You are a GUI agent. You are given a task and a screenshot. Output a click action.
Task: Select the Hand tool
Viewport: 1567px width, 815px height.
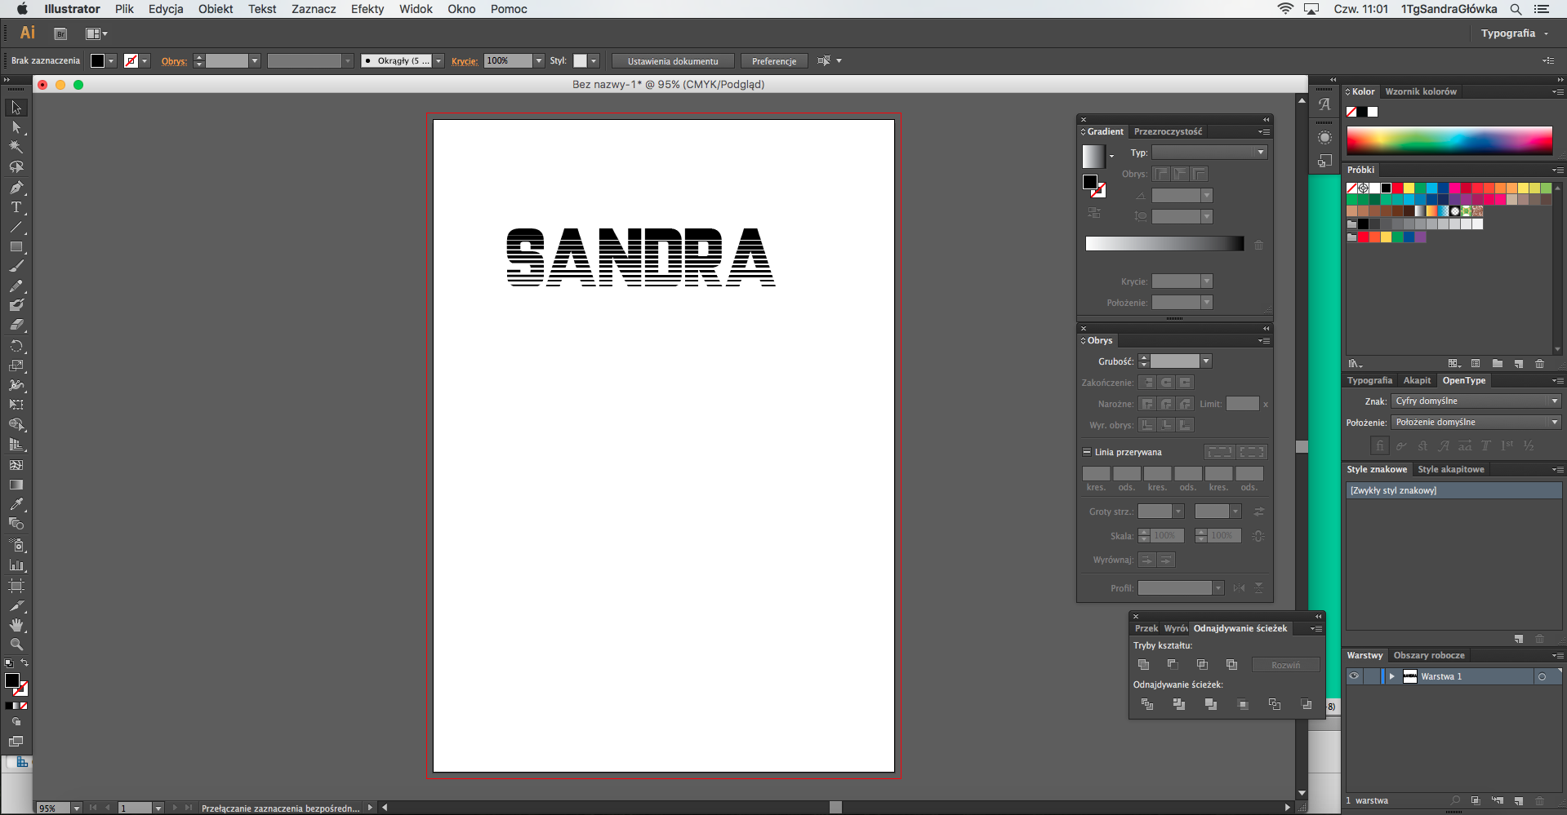click(x=16, y=625)
